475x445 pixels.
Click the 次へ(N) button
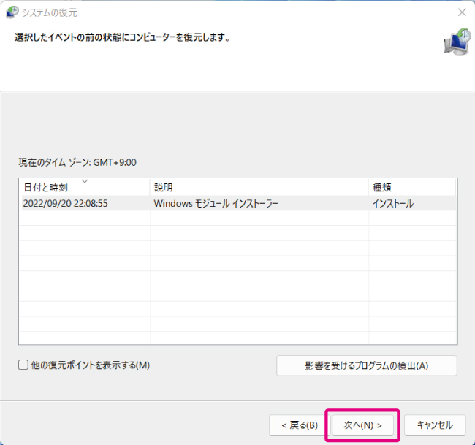[x=362, y=425]
